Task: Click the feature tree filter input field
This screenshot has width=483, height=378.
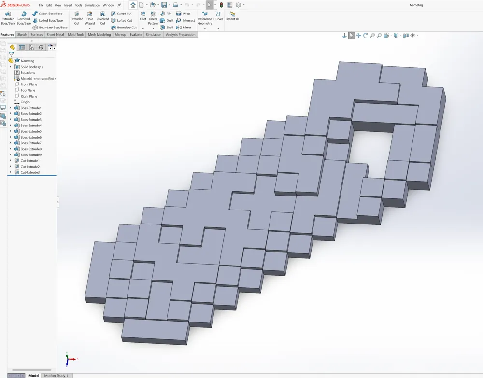Action: click(x=35, y=55)
